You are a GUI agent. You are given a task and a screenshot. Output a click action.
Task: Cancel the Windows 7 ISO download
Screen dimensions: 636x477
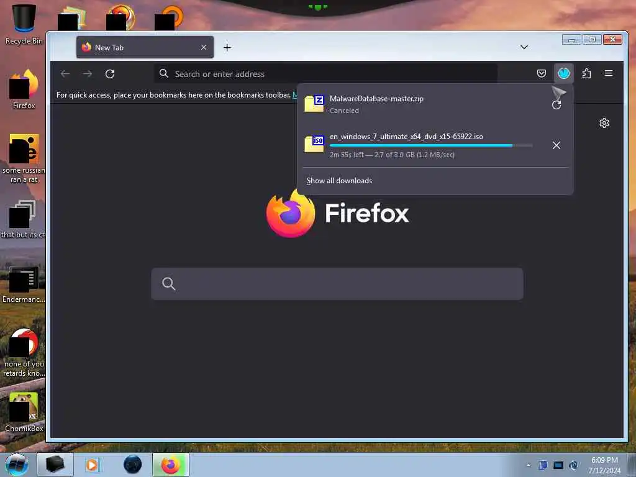pos(556,145)
